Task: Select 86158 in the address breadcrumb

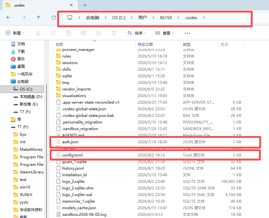Action: [x=166, y=18]
